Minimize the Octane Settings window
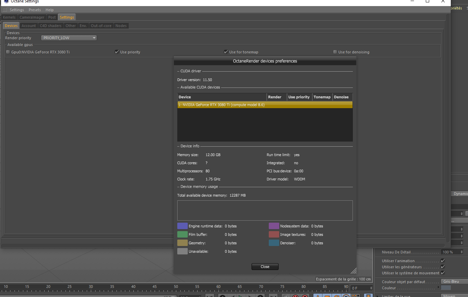468x297 pixels. (x=412, y=1)
